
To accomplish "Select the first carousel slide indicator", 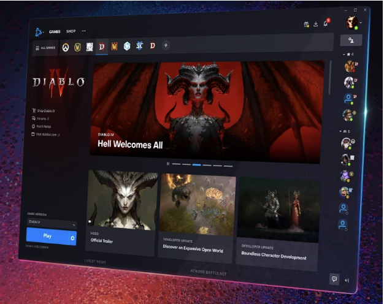I will click(176, 164).
